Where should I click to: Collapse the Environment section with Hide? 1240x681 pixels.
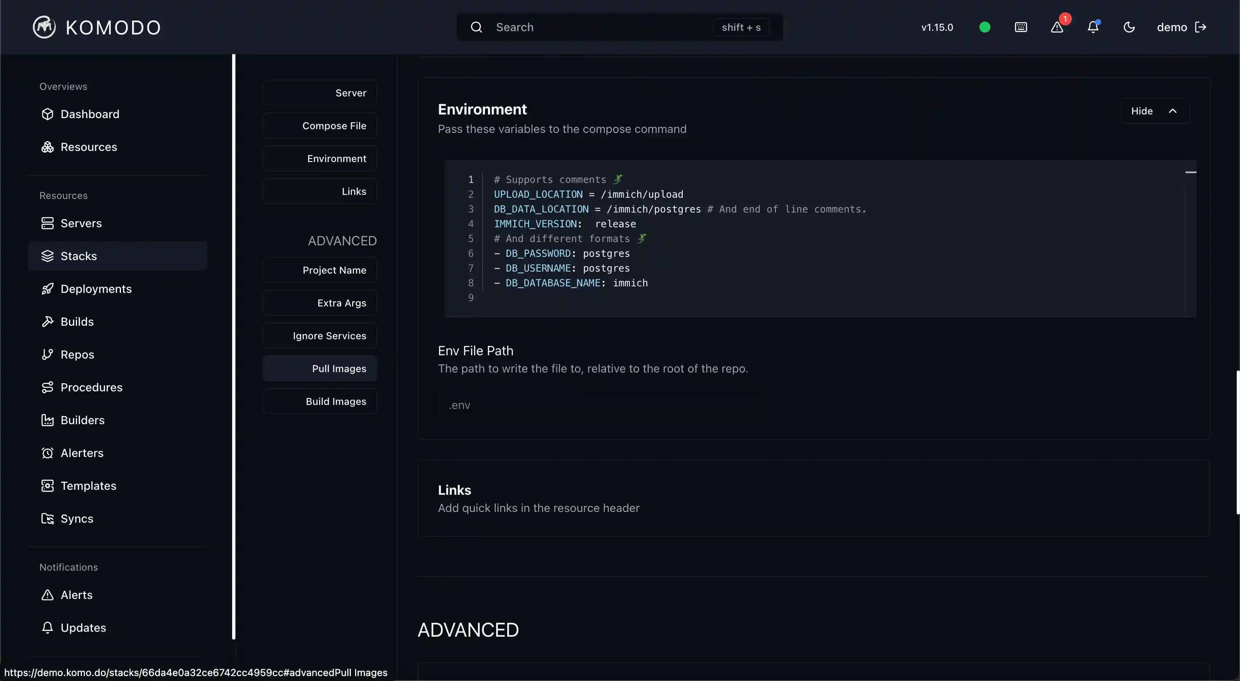coord(1142,111)
